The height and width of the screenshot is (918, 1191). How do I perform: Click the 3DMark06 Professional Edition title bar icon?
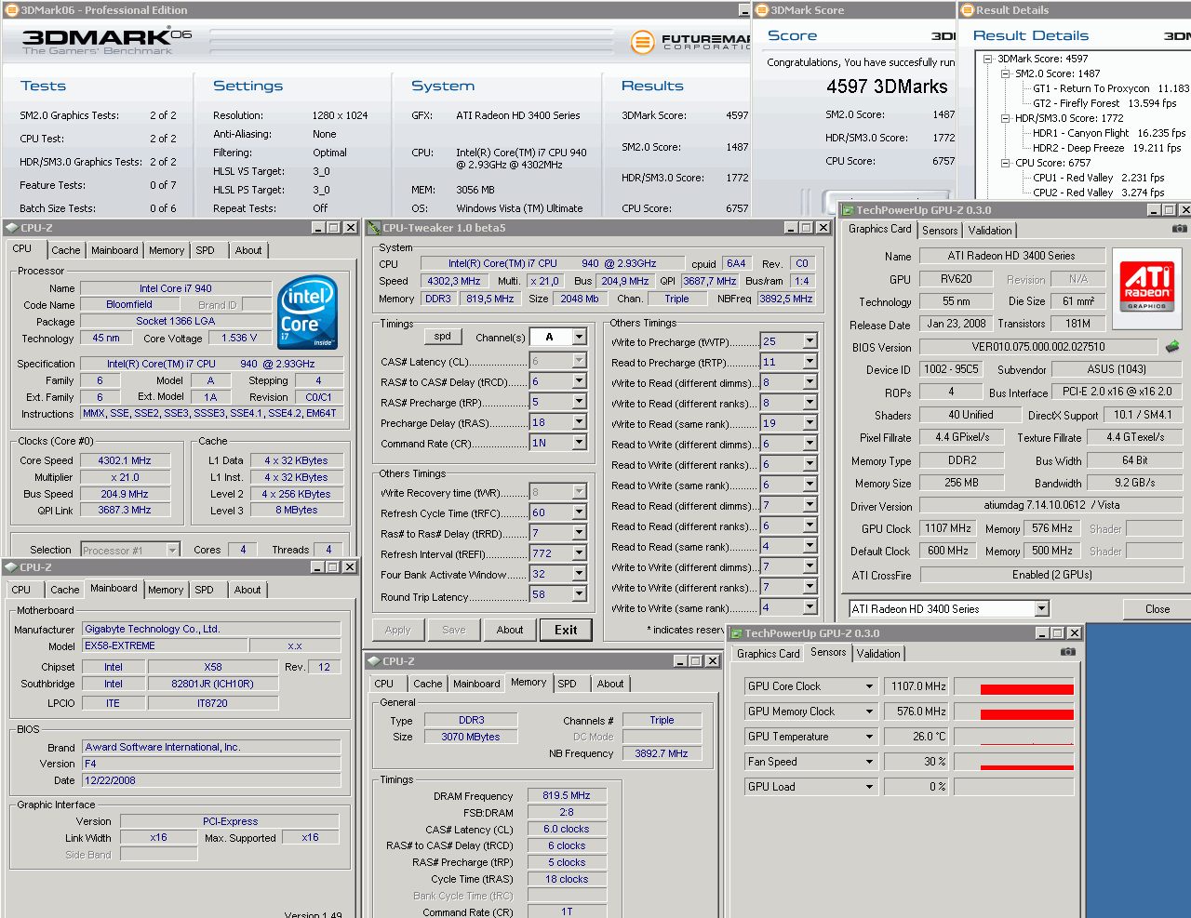[x=11, y=10]
